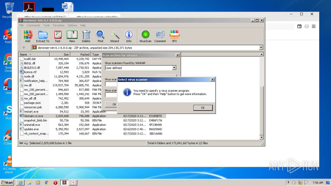Image resolution: width=331 pixels, height=186 pixels.
Task: Click the Add toolbar icon in WinRAR
Action: tap(28, 36)
